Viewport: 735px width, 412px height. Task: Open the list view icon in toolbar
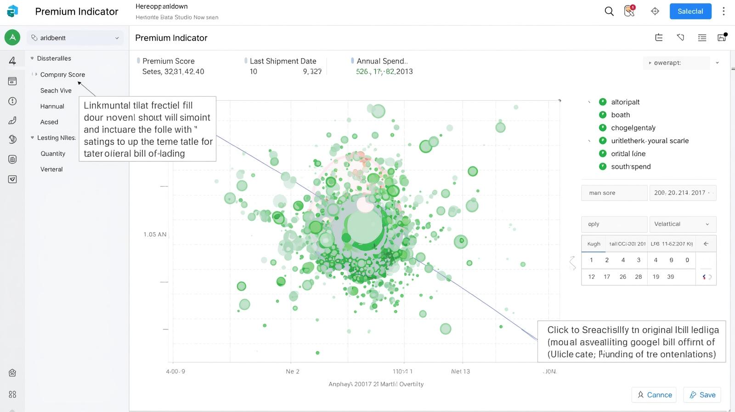(702, 38)
